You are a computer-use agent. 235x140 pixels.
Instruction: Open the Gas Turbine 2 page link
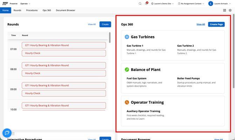click(x=186, y=46)
